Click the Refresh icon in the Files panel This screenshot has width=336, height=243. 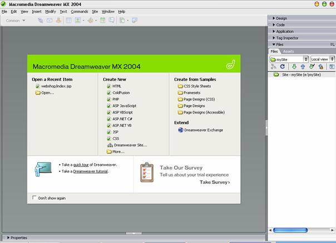pyautogui.click(x=283, y=67)
